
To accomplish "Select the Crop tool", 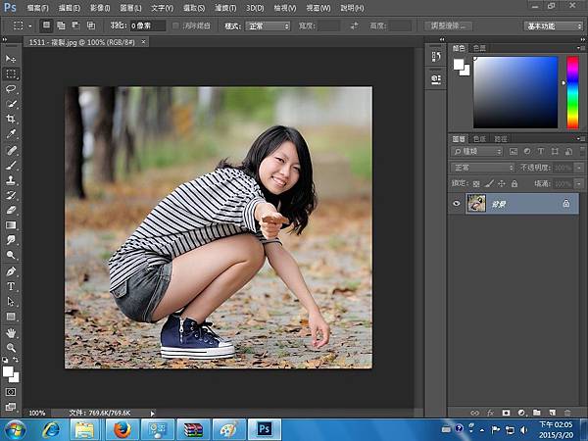I will point(12,118).
